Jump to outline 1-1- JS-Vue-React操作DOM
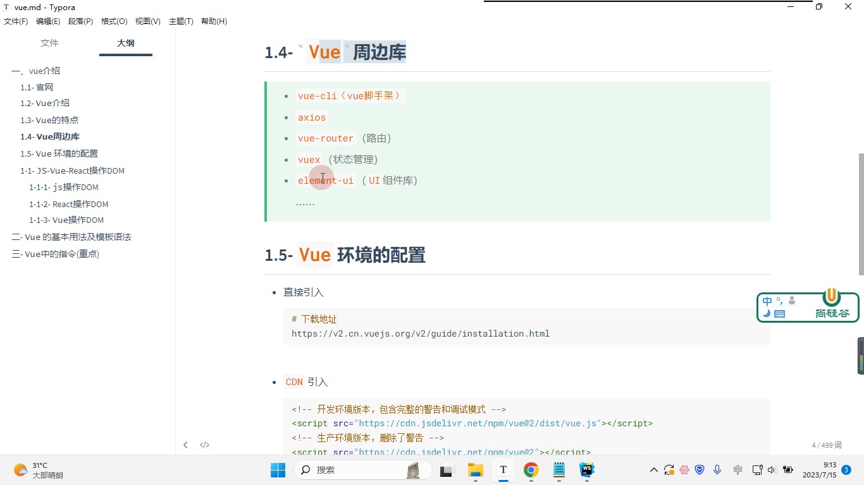Image resolution: width=864 pixels, height=485 pixels. click(x=72, y=171)
